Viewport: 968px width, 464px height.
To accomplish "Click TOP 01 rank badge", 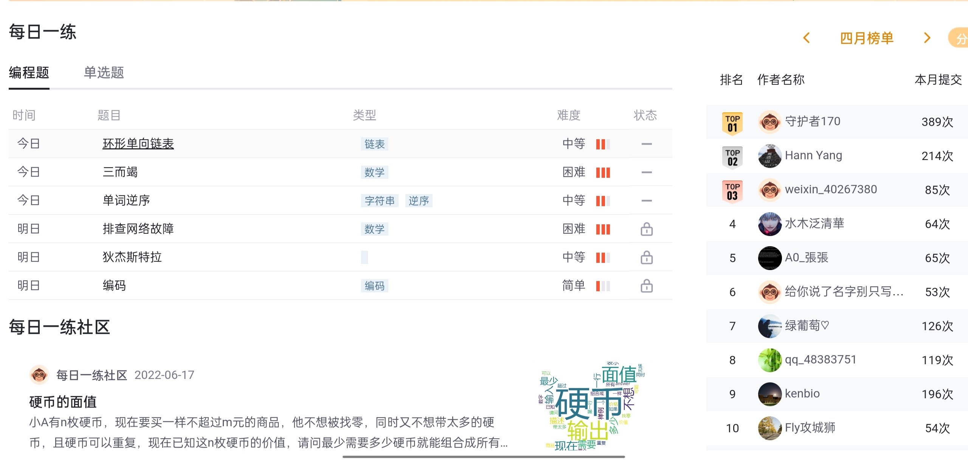I will pyautogui.click(x=732, y=123).
